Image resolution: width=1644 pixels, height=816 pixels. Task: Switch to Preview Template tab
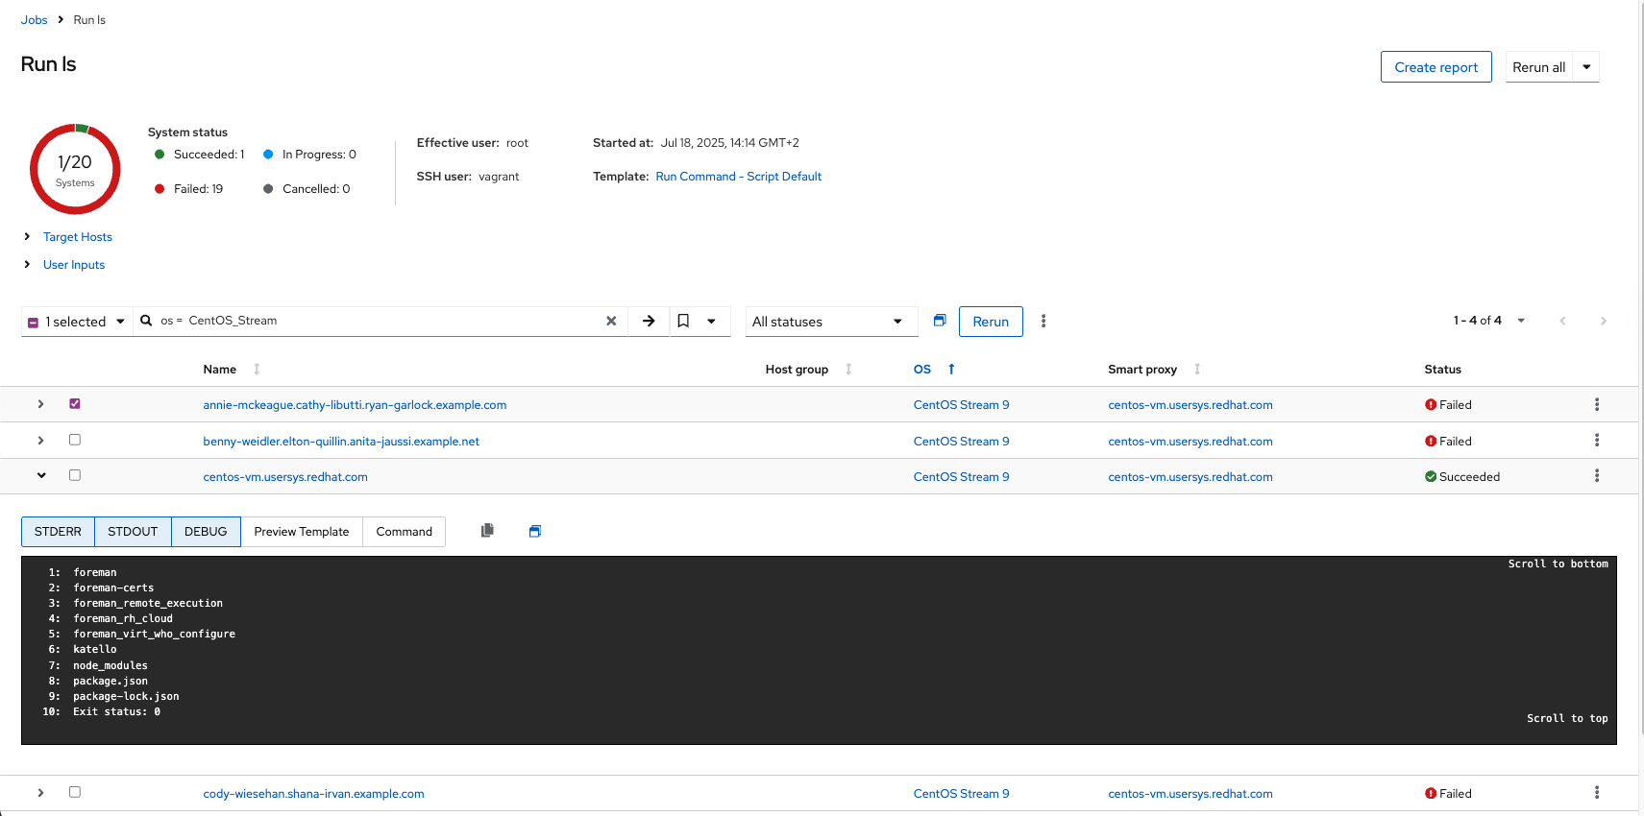click(x=301, y=532)
